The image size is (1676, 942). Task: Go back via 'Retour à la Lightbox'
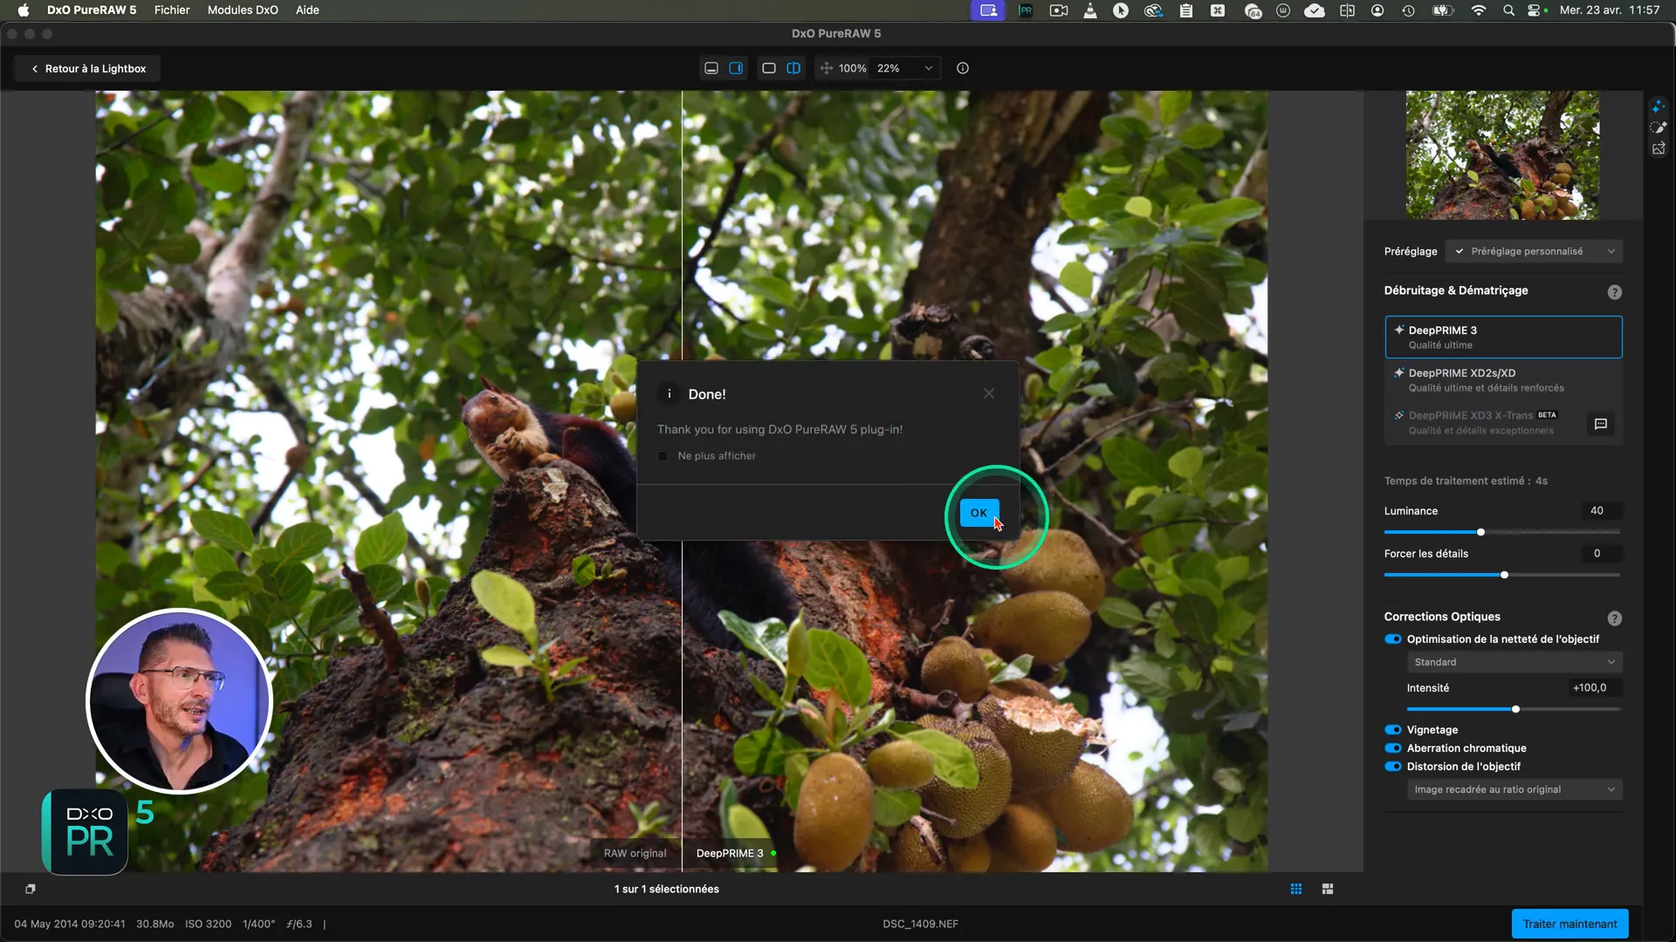click(x=88, y=68)
